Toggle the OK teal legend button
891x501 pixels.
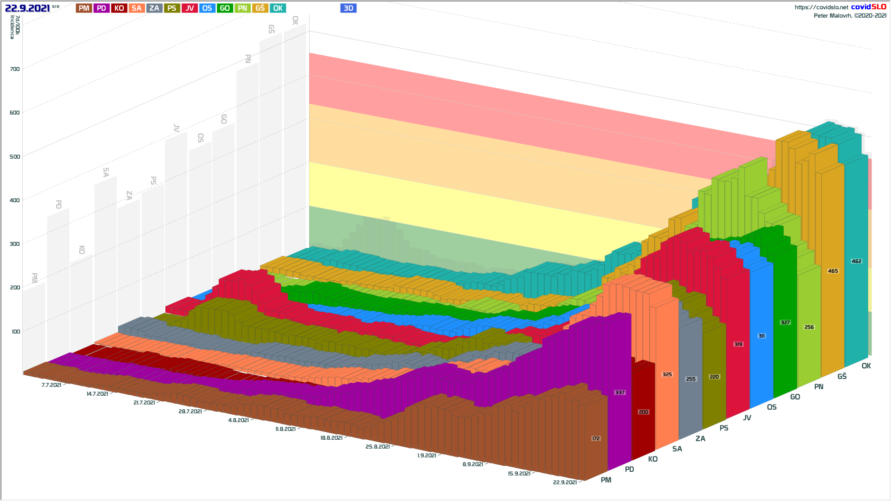point(278,8)
